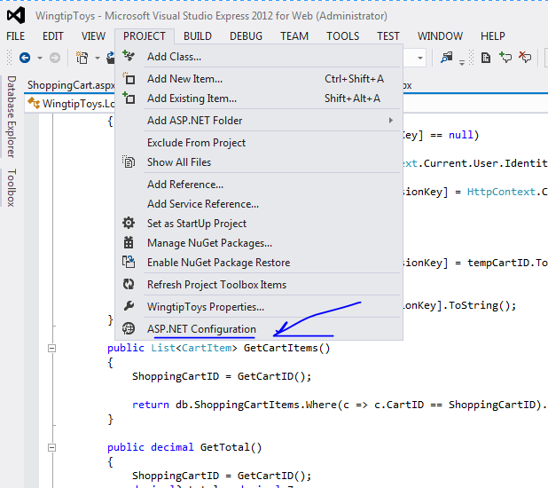Select Set as StartUp Project
548x488 pixels.
tap(259, 224)
